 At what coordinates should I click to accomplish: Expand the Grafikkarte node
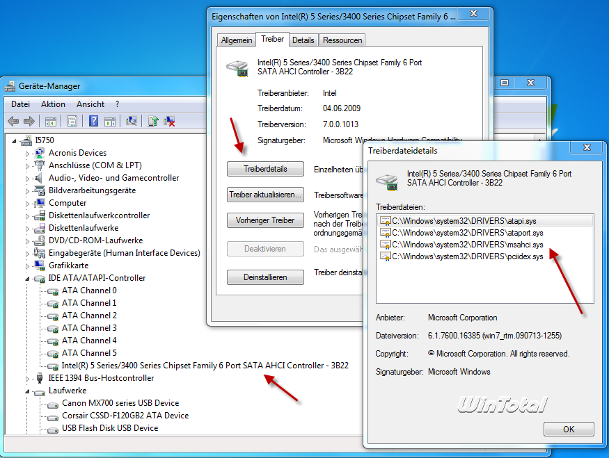tap(27, 266)
